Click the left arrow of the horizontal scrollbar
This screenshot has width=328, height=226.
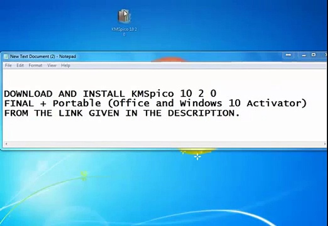tap(6, 144)
